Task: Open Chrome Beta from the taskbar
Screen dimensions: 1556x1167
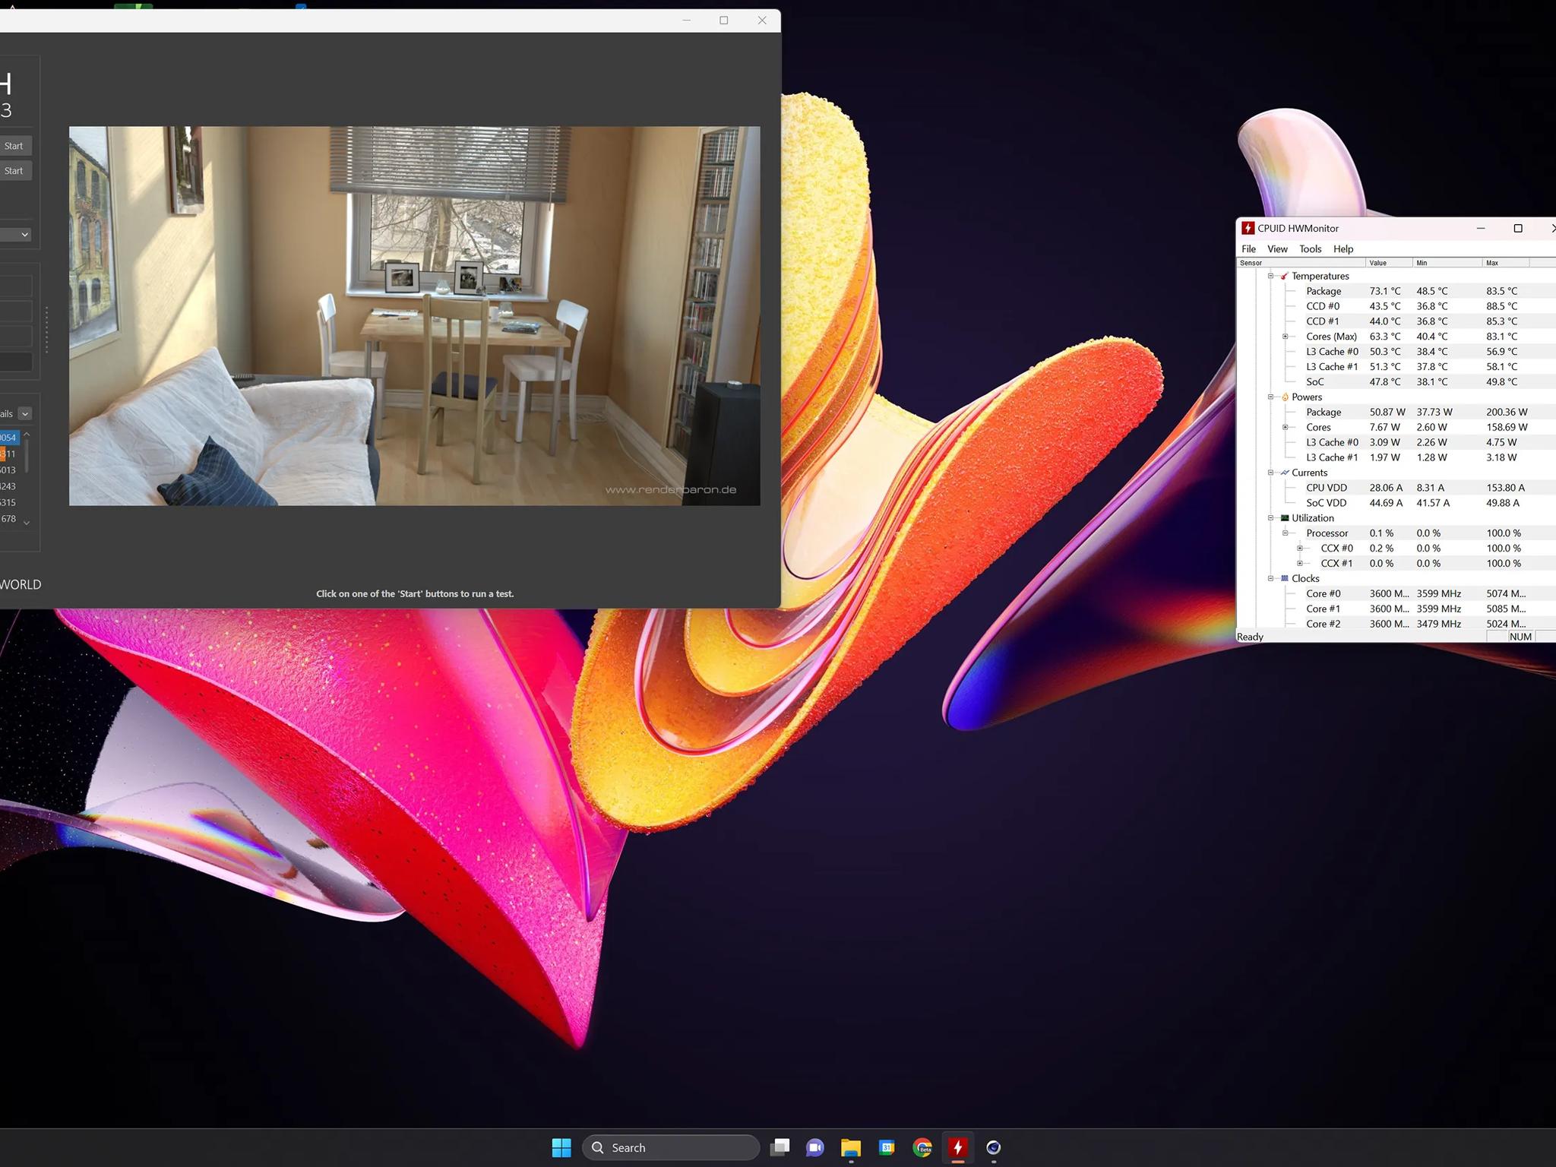Action: [x=922, y=1147]
